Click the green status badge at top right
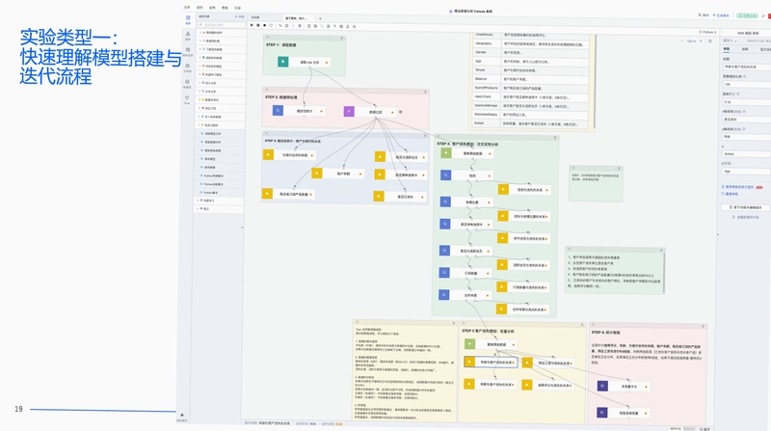771x431 pixels. (x=747, y=15)
